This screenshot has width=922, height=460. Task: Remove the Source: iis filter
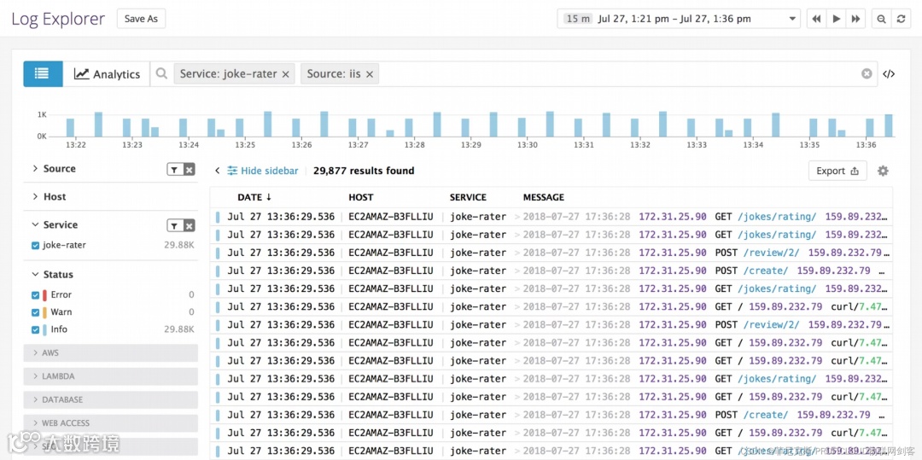tap(370, 74)
